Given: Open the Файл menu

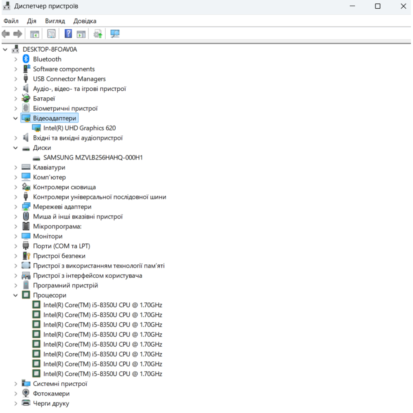Looking at the screenshot, I should pyautogui.click(x=11, y=21).
